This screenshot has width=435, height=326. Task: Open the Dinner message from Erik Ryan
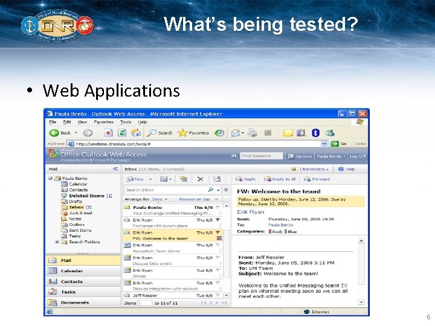tap(173, 273)
